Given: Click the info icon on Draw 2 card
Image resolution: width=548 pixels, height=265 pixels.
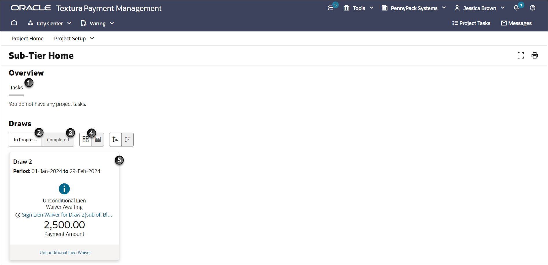Looking at the screenshot, I should click(64, 189).
